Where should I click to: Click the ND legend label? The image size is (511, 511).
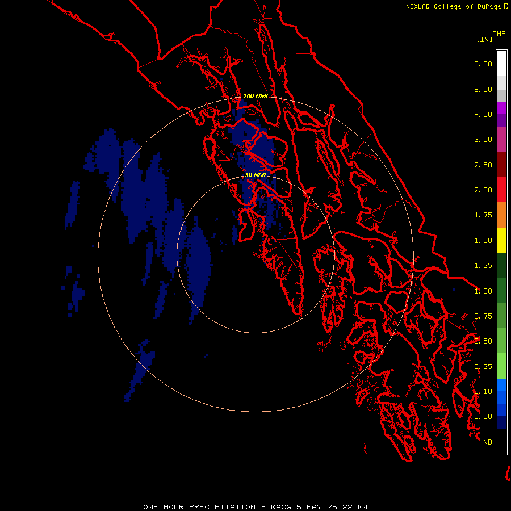point(488,442)
